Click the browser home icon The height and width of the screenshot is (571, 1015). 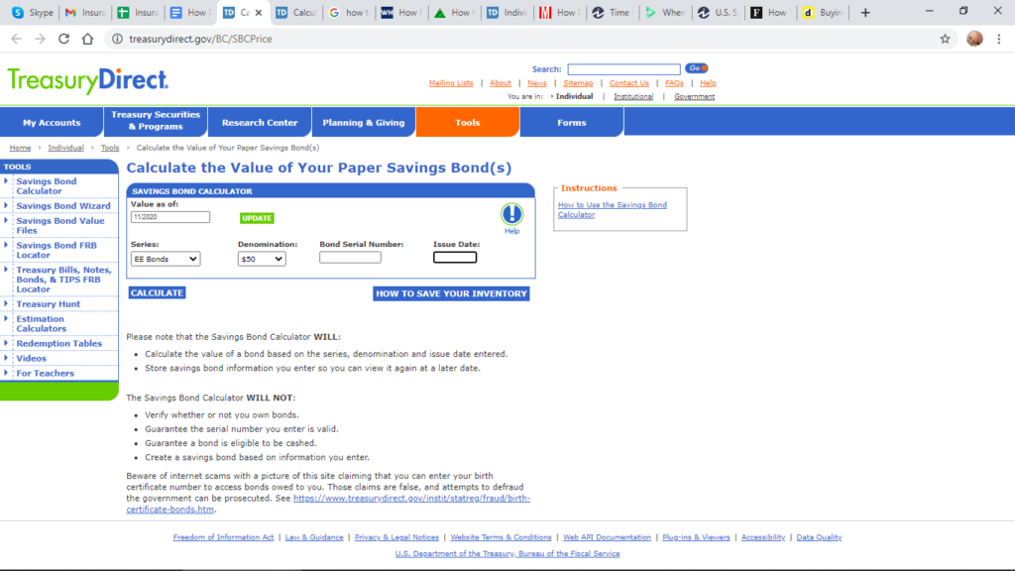(87, 39)
